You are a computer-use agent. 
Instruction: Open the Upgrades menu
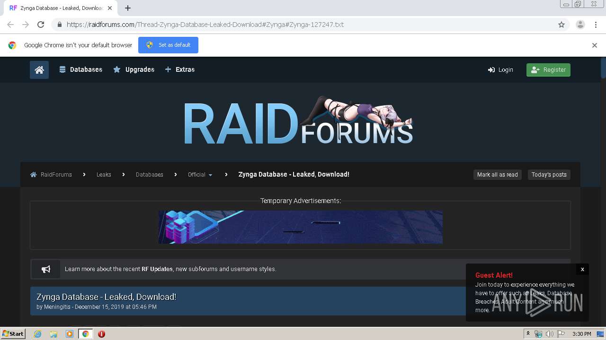[x=134, y=69]
